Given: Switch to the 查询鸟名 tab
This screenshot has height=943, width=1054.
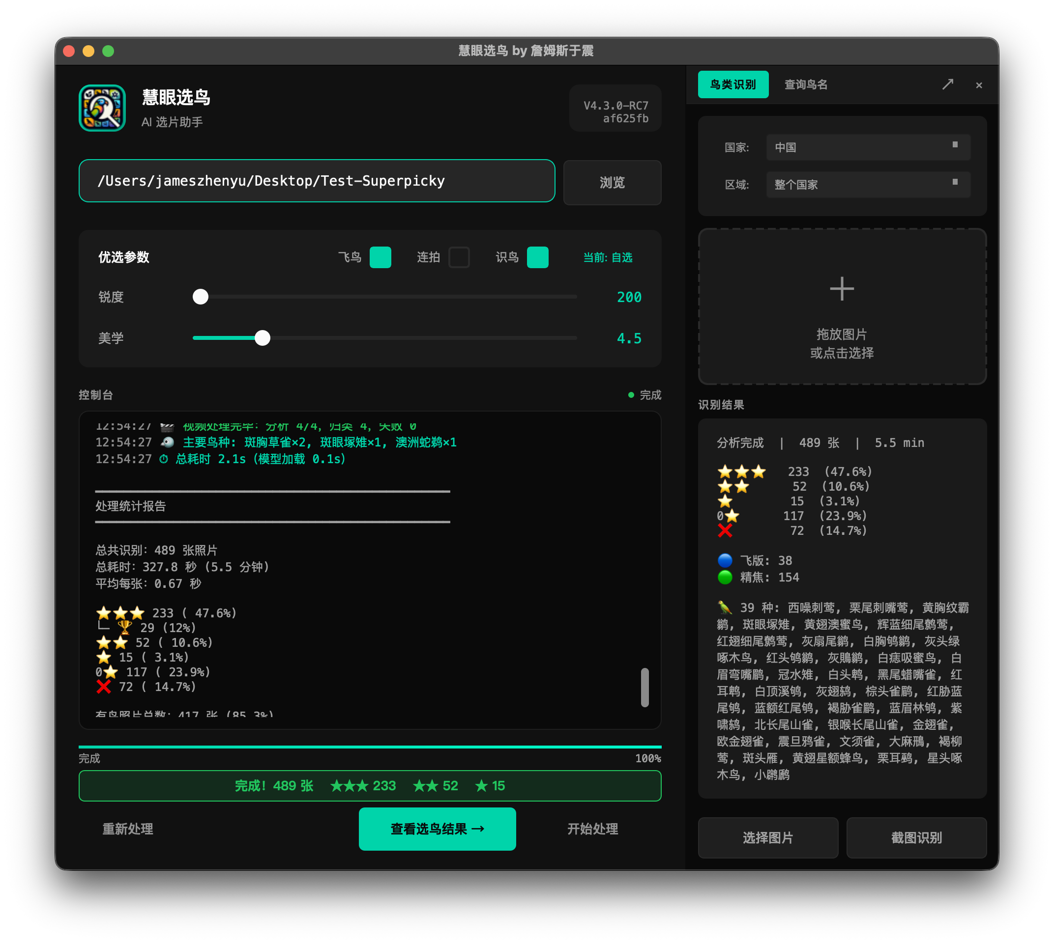Looking at the screenshot, I should coord(806,84).
